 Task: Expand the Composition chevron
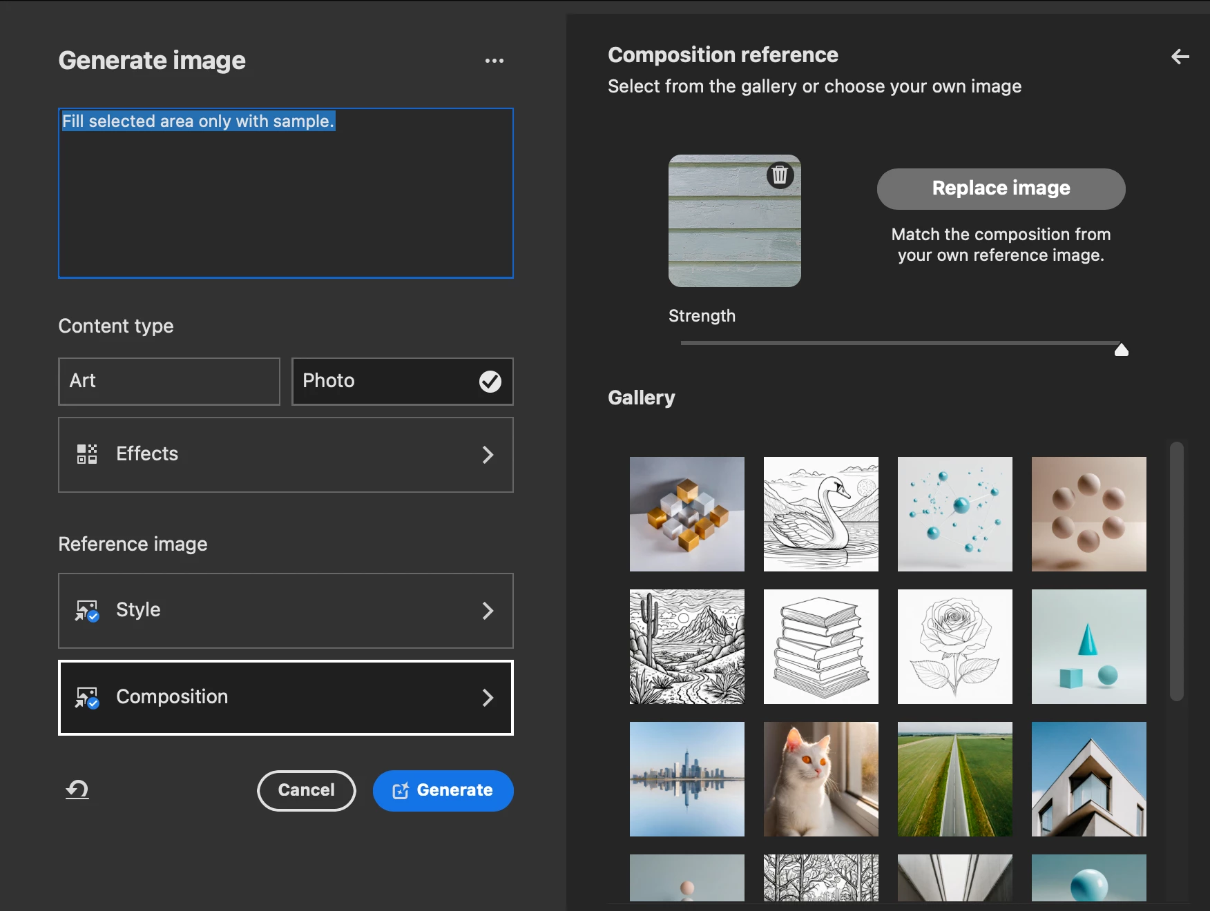coord(488,698)
